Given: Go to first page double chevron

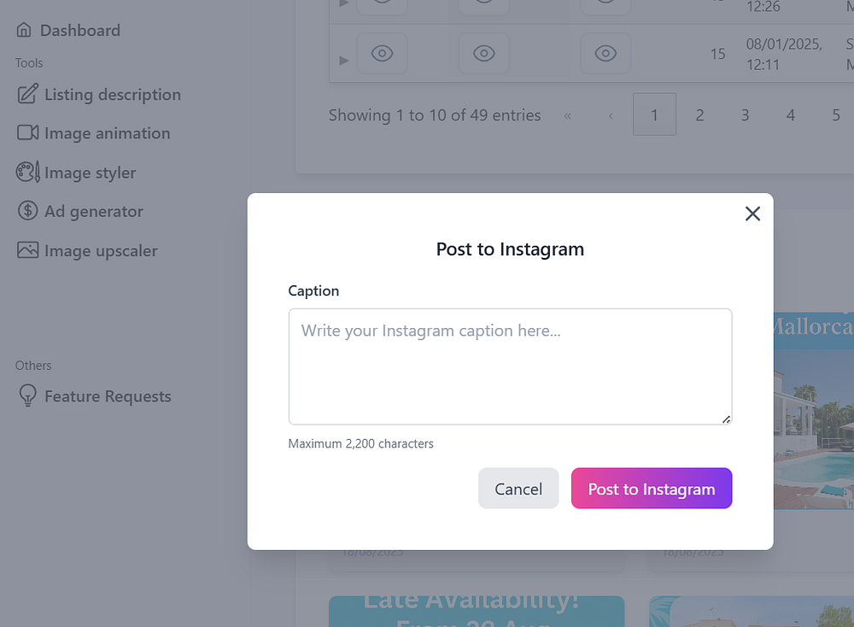Looking at the screenshot, I should pyautogui.click(x=568, y=115).
